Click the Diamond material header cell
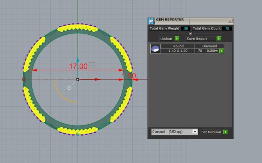The width and height of the screenshot is (262, 163). [x=209, y=46]
